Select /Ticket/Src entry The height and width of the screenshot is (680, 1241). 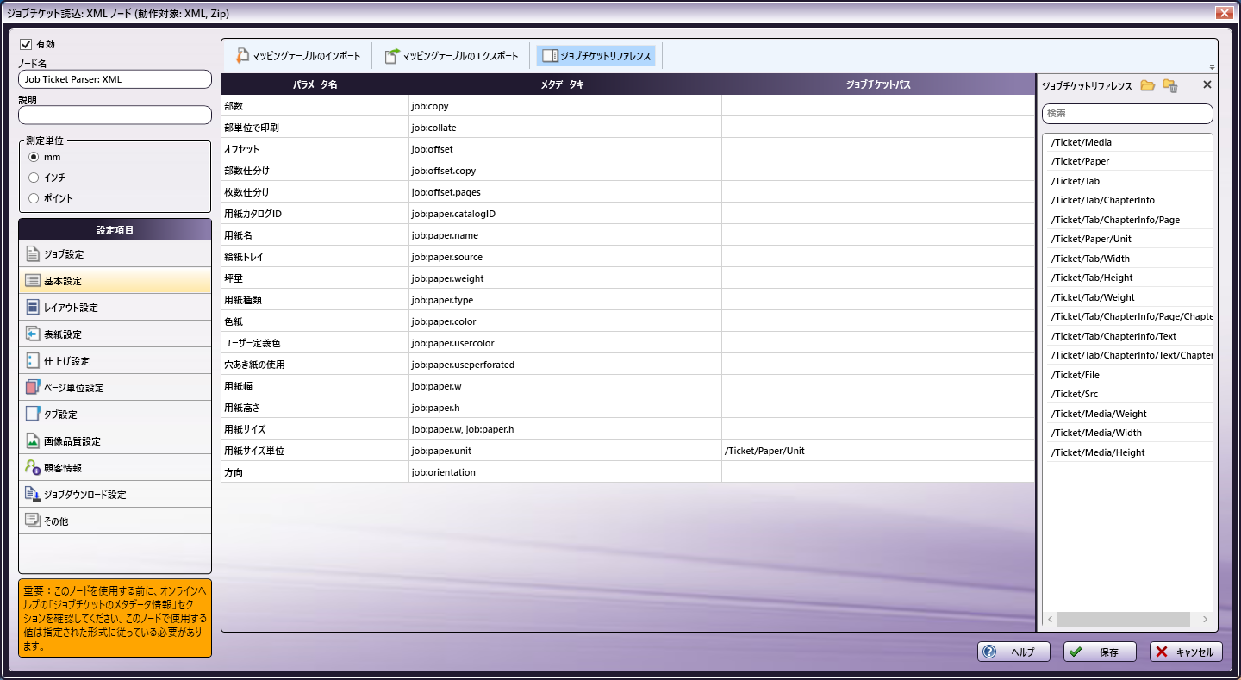click(1129, 394)
